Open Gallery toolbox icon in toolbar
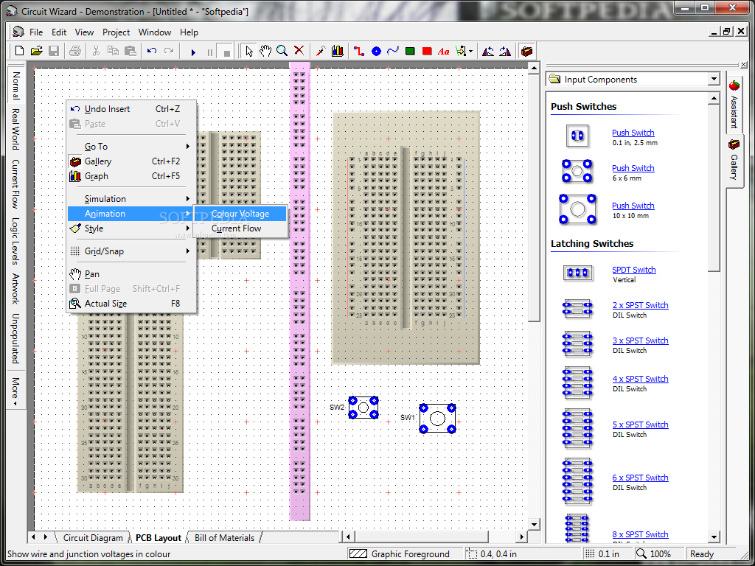 (x=526, y=51)
